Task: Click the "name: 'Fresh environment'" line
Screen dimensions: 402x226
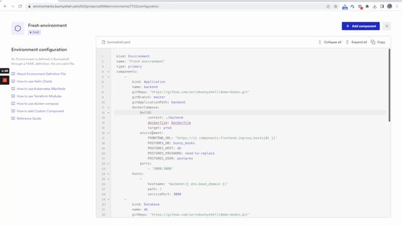Action: pyautogui.click(x=141, y=62)
